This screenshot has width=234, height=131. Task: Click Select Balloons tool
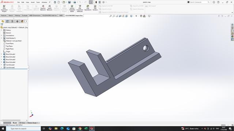tap(50, 8)
